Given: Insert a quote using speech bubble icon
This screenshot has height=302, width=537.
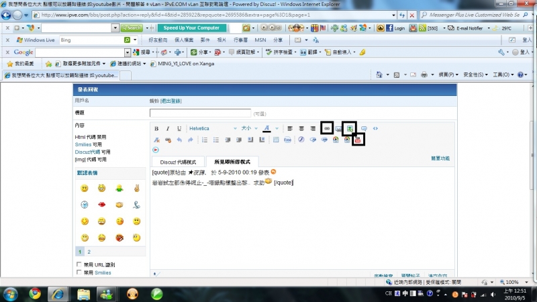Looking at the screenshot, I should (x=364, y=128).
